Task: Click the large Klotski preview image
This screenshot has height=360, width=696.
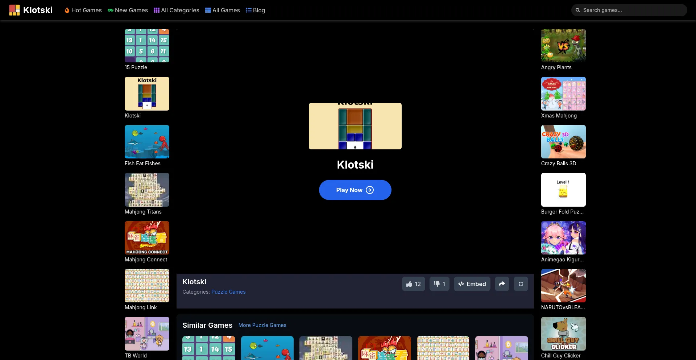Action: [355, 126]
